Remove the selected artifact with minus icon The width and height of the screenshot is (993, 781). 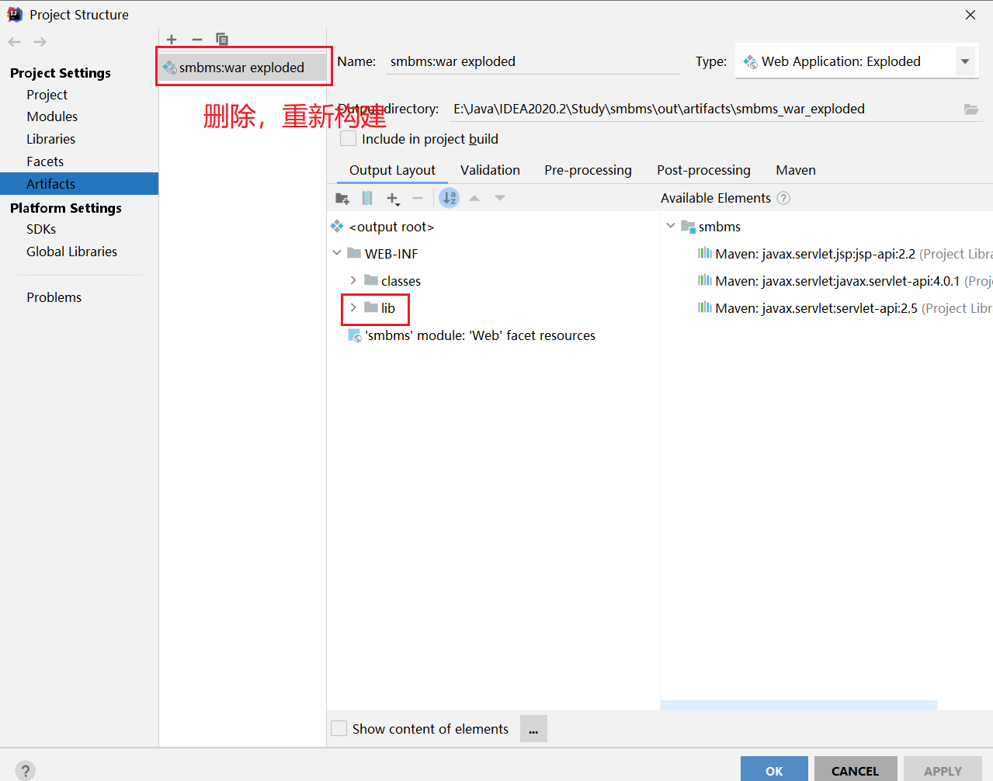197,40
